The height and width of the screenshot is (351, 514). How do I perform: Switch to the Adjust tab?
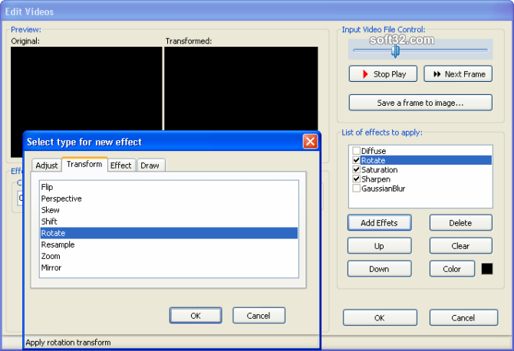47,166
